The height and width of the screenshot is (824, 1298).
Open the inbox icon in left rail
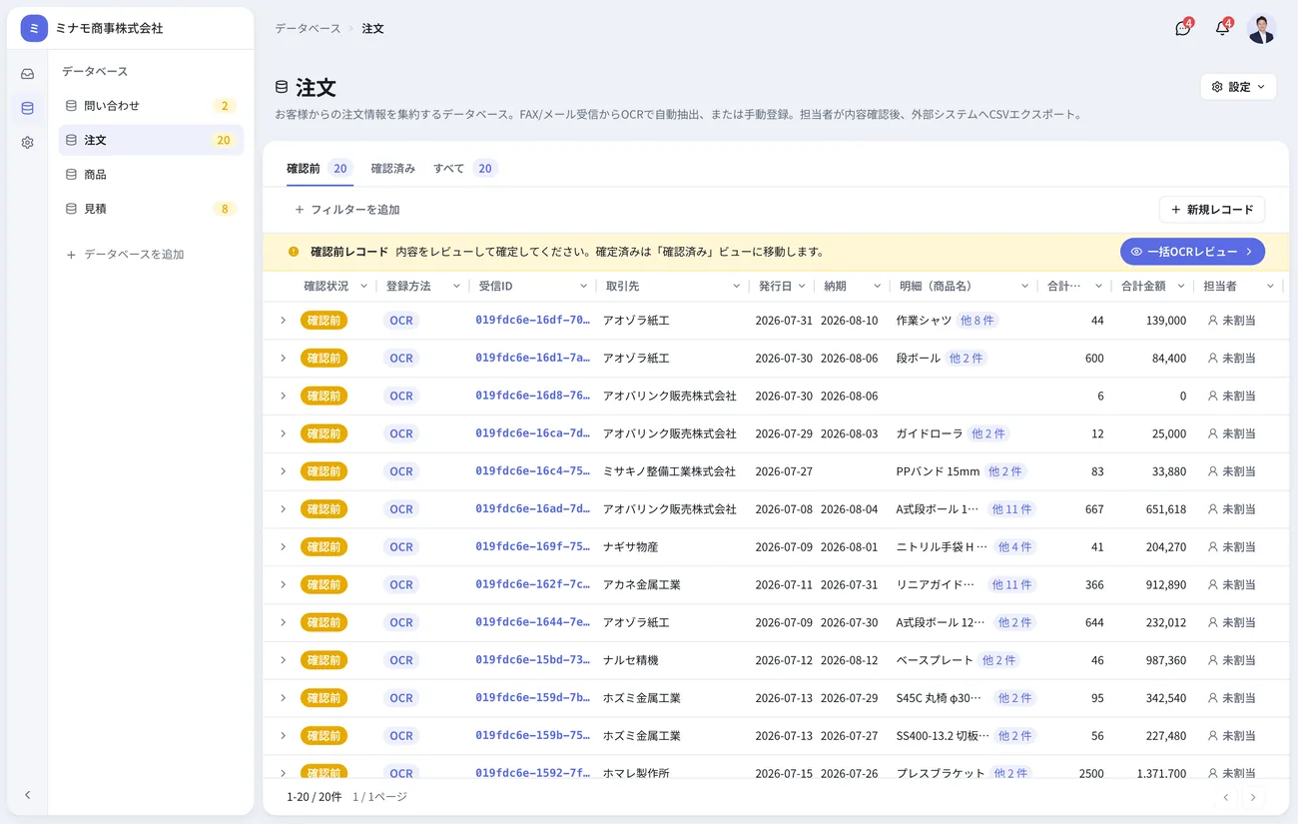point(27,74)
